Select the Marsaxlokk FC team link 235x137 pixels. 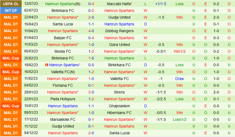pyautogui.click(x=63, y=119)
